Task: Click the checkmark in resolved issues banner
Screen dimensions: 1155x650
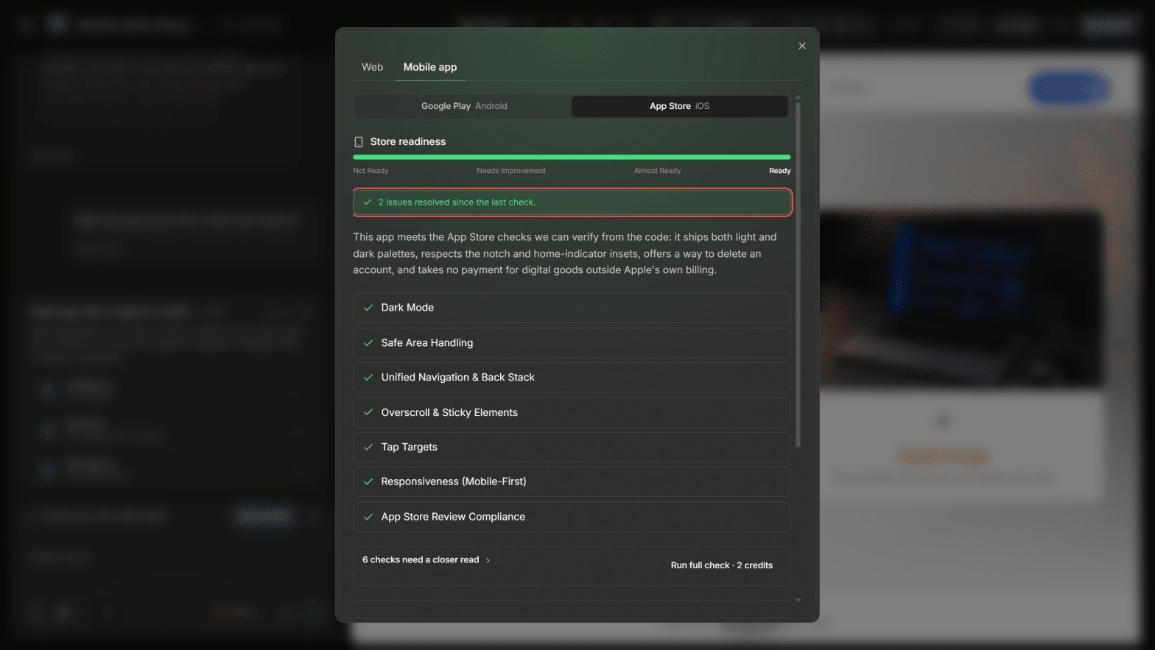Action: pos(368,202)
